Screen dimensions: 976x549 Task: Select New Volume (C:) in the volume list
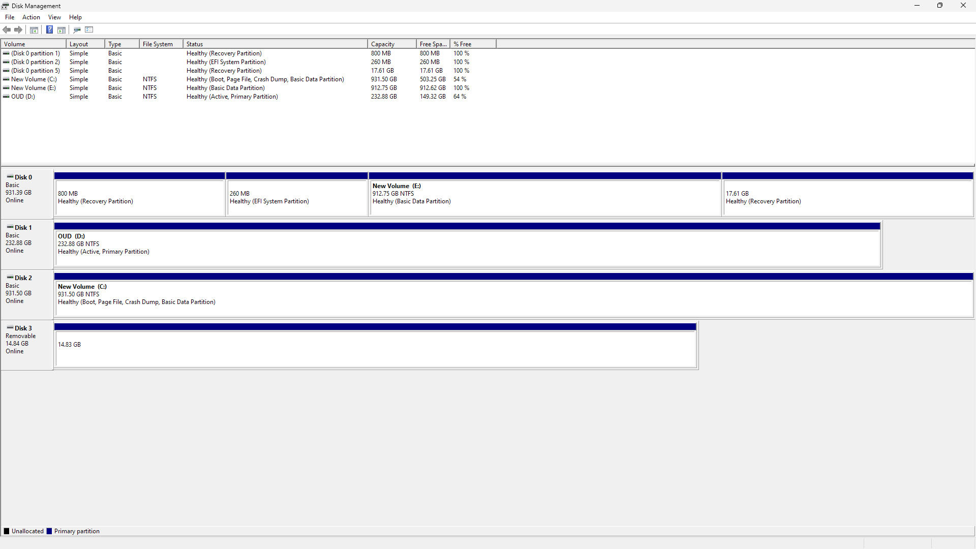[x=34, y=79]
